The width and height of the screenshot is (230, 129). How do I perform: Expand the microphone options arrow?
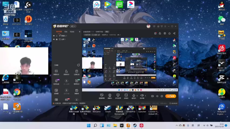[137, 96]
